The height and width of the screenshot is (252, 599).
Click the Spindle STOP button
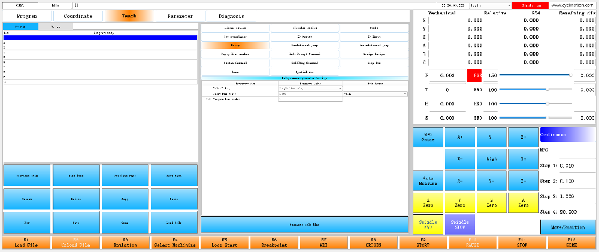[x=460, y=224]
